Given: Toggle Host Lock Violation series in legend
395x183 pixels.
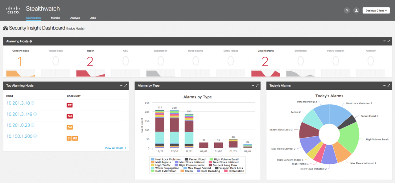Looking at the screenshot, I should [166, 159].
